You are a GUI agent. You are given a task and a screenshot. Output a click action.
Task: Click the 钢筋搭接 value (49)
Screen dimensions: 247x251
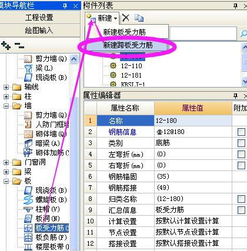(193, 188)
